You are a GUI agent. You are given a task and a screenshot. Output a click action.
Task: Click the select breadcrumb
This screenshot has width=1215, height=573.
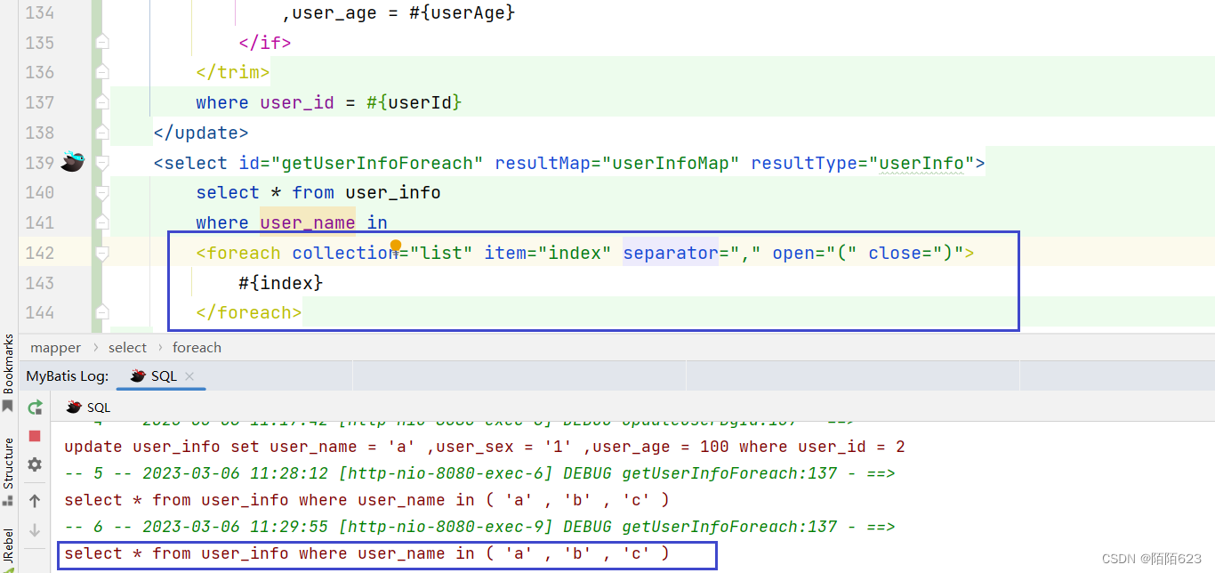pos(128,348)
